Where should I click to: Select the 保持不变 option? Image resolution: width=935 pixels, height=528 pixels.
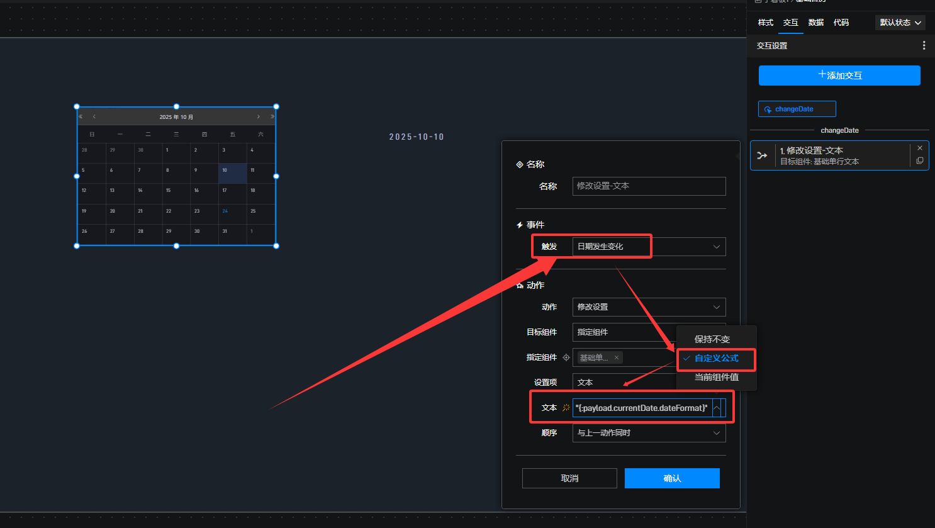pyautogui.click(x=712, y=339)
